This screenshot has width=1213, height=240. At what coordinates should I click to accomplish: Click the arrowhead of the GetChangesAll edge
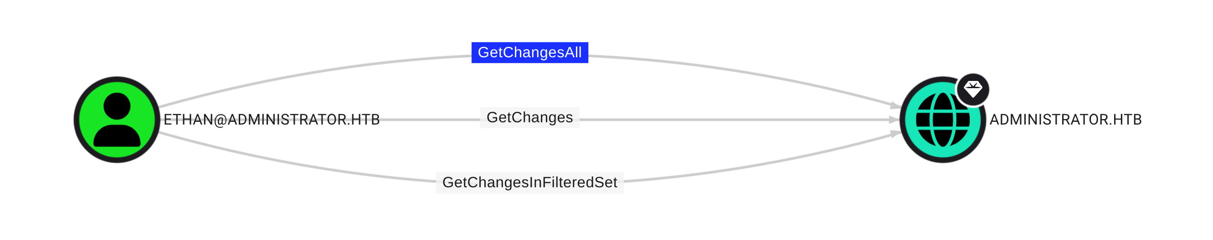(895, 105)
